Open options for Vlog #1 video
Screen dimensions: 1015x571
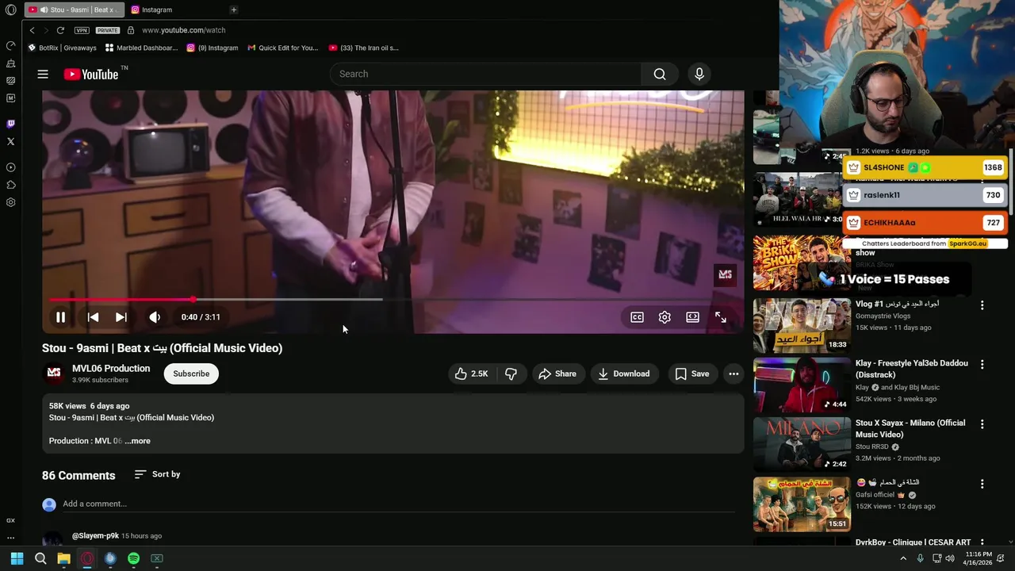982,305
